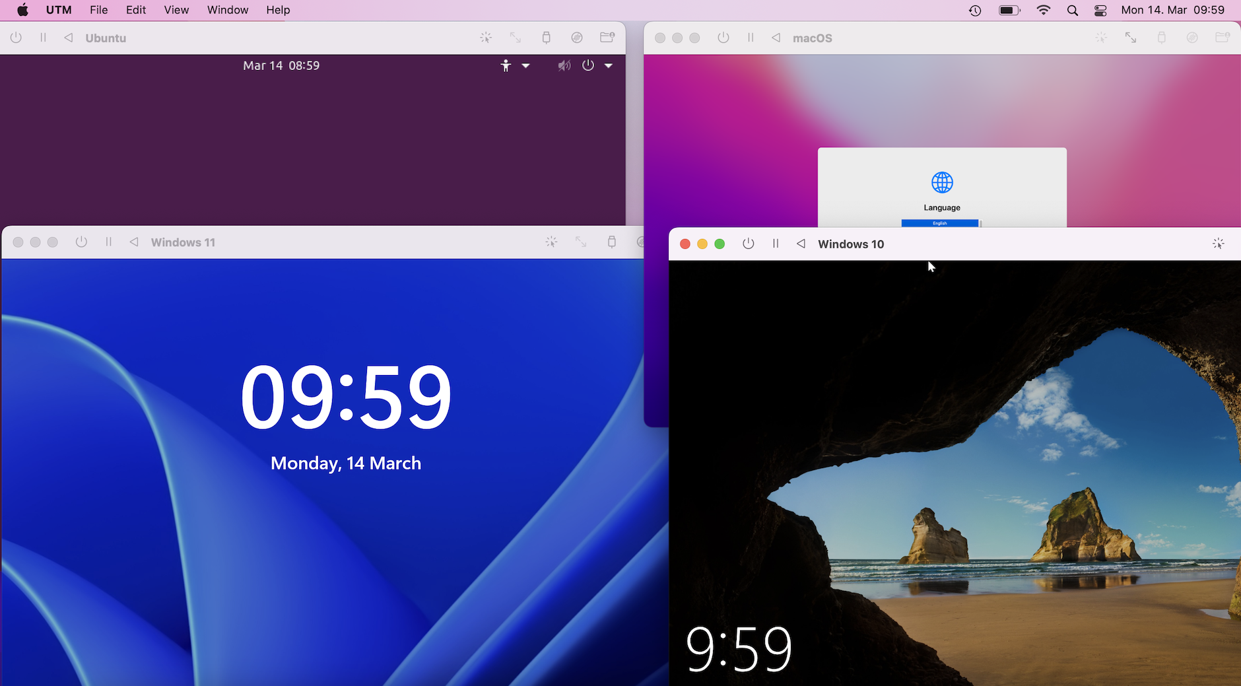Pause the macOS VM

(x=751, y=38)
